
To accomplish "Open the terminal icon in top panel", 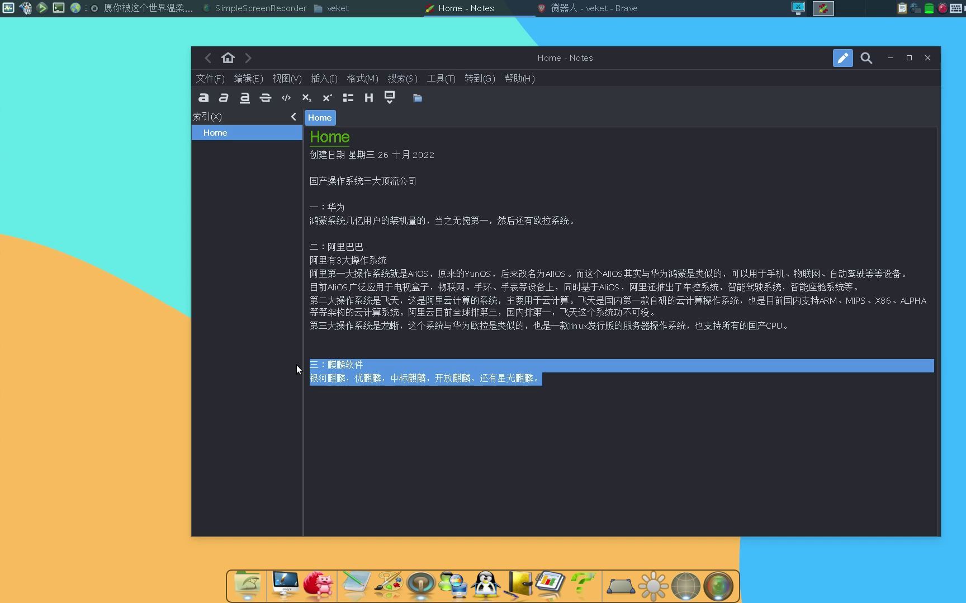I will click(59, 8).
